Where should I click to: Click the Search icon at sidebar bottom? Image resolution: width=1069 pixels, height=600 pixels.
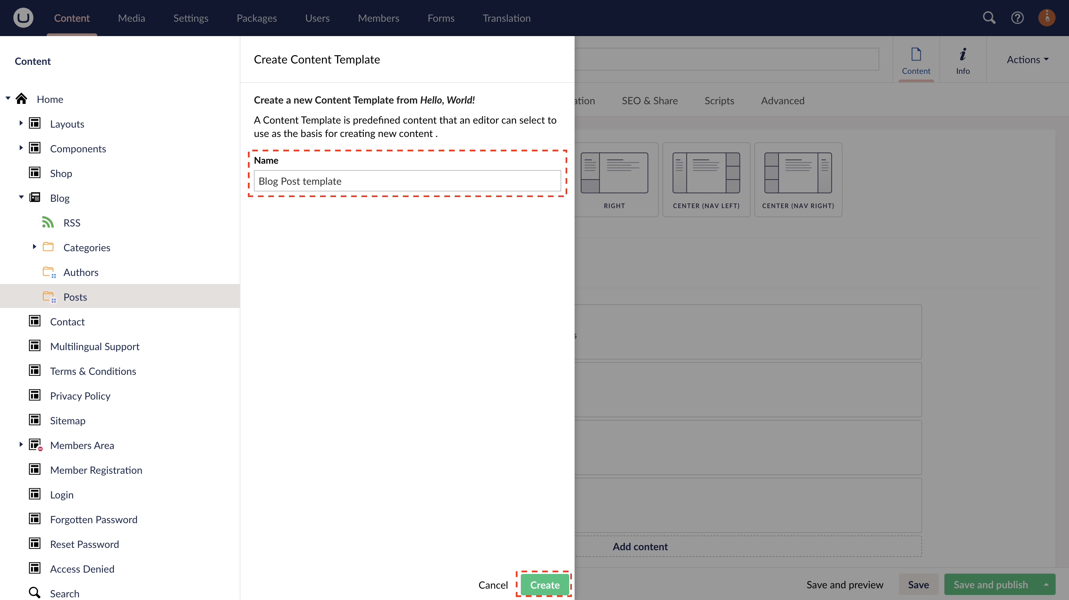pos(34,593)
